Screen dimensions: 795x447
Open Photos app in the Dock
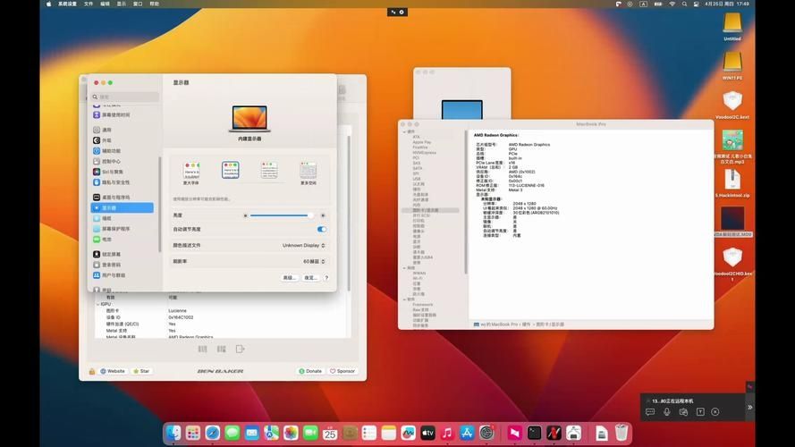[291, 433]
